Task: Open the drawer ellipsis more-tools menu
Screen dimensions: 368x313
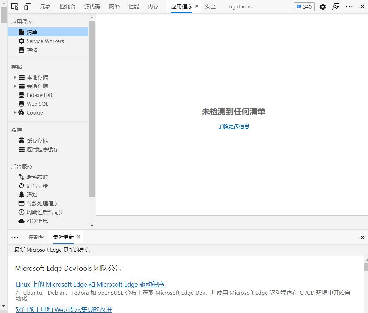Action: (x=15, y=237)
